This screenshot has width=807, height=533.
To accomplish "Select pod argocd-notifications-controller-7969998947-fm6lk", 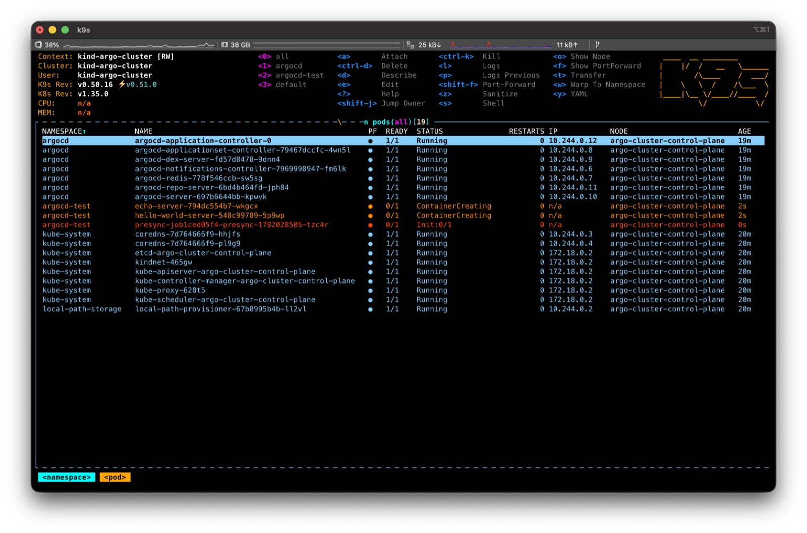I will 403,169.
